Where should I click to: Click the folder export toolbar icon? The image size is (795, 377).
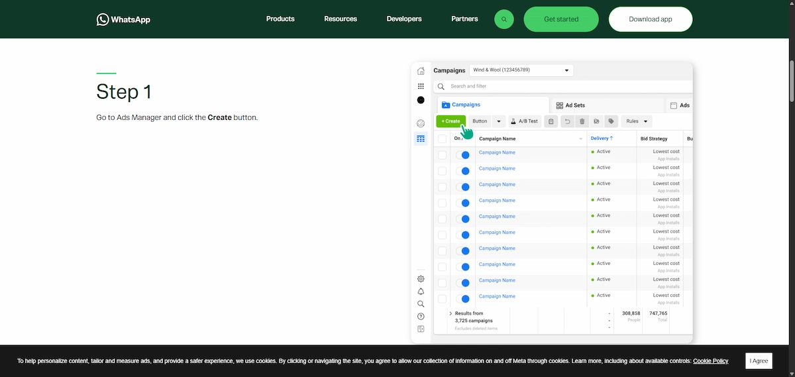point(596,121)
